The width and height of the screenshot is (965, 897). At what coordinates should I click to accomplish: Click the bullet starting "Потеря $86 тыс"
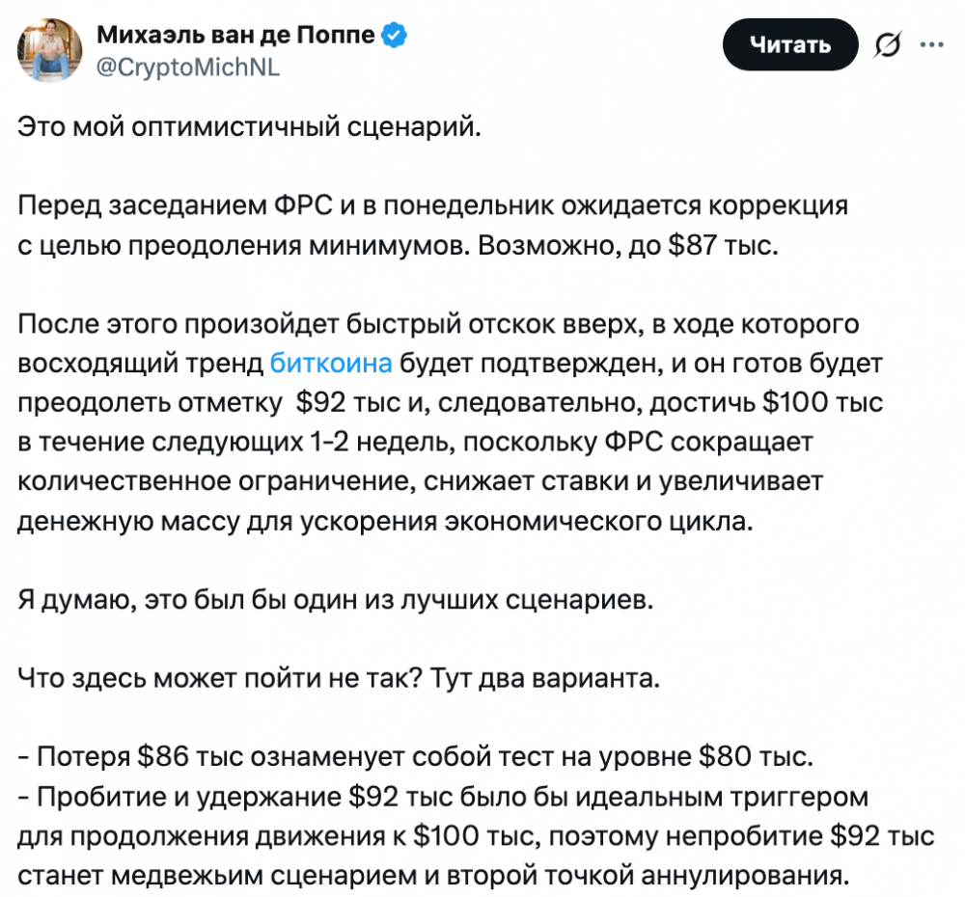(415, 758)
